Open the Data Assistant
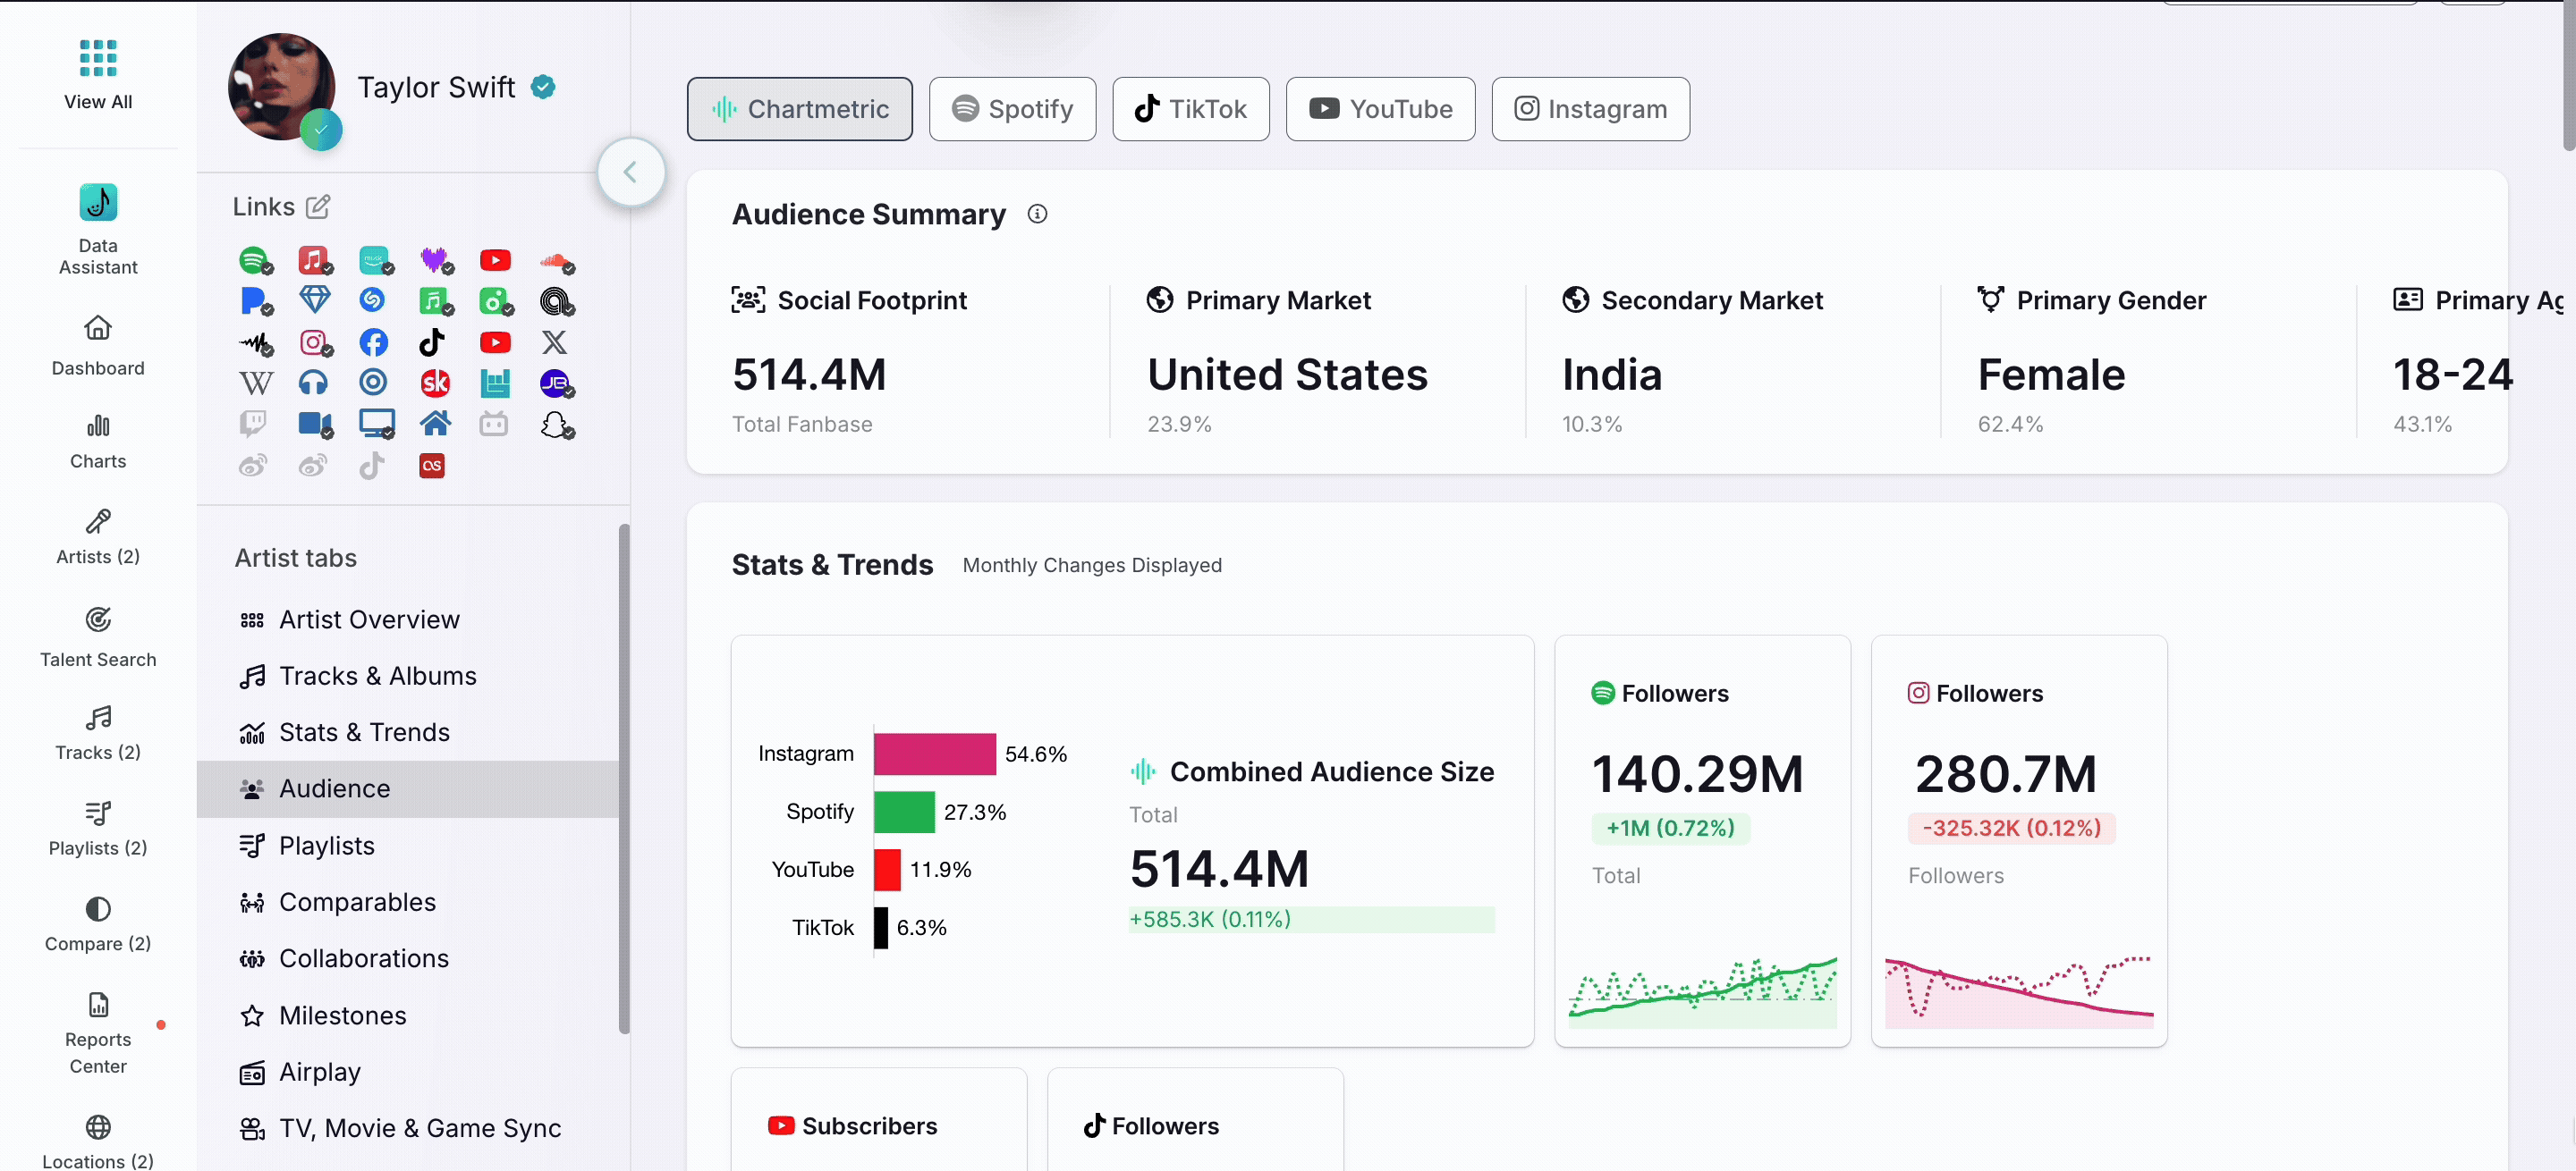Screen dimensions: 2576x1171 98,229
